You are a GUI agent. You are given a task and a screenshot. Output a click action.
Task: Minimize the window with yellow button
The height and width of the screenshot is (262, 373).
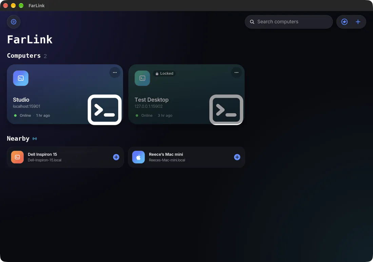[x=13, y=5]
